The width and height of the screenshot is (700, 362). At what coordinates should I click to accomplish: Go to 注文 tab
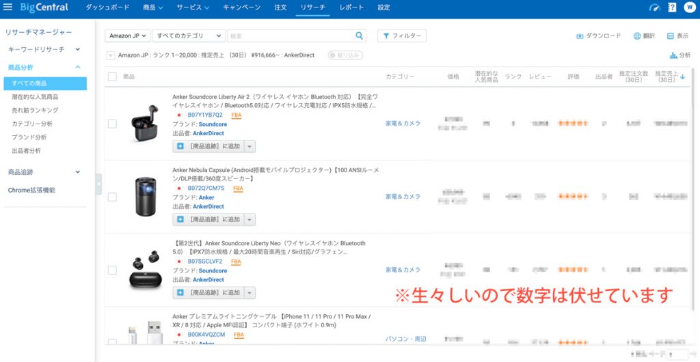(x=280, y=8)
